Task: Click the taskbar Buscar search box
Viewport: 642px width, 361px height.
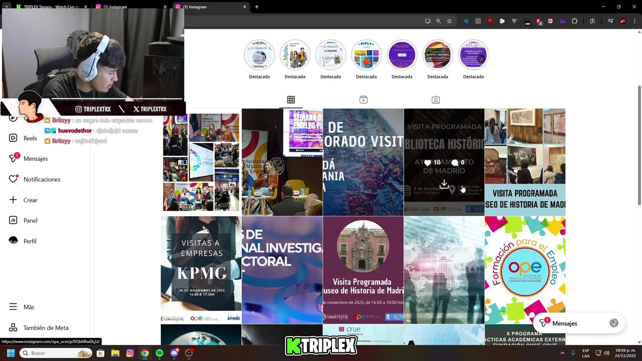Action: click(x=56, y=353)
